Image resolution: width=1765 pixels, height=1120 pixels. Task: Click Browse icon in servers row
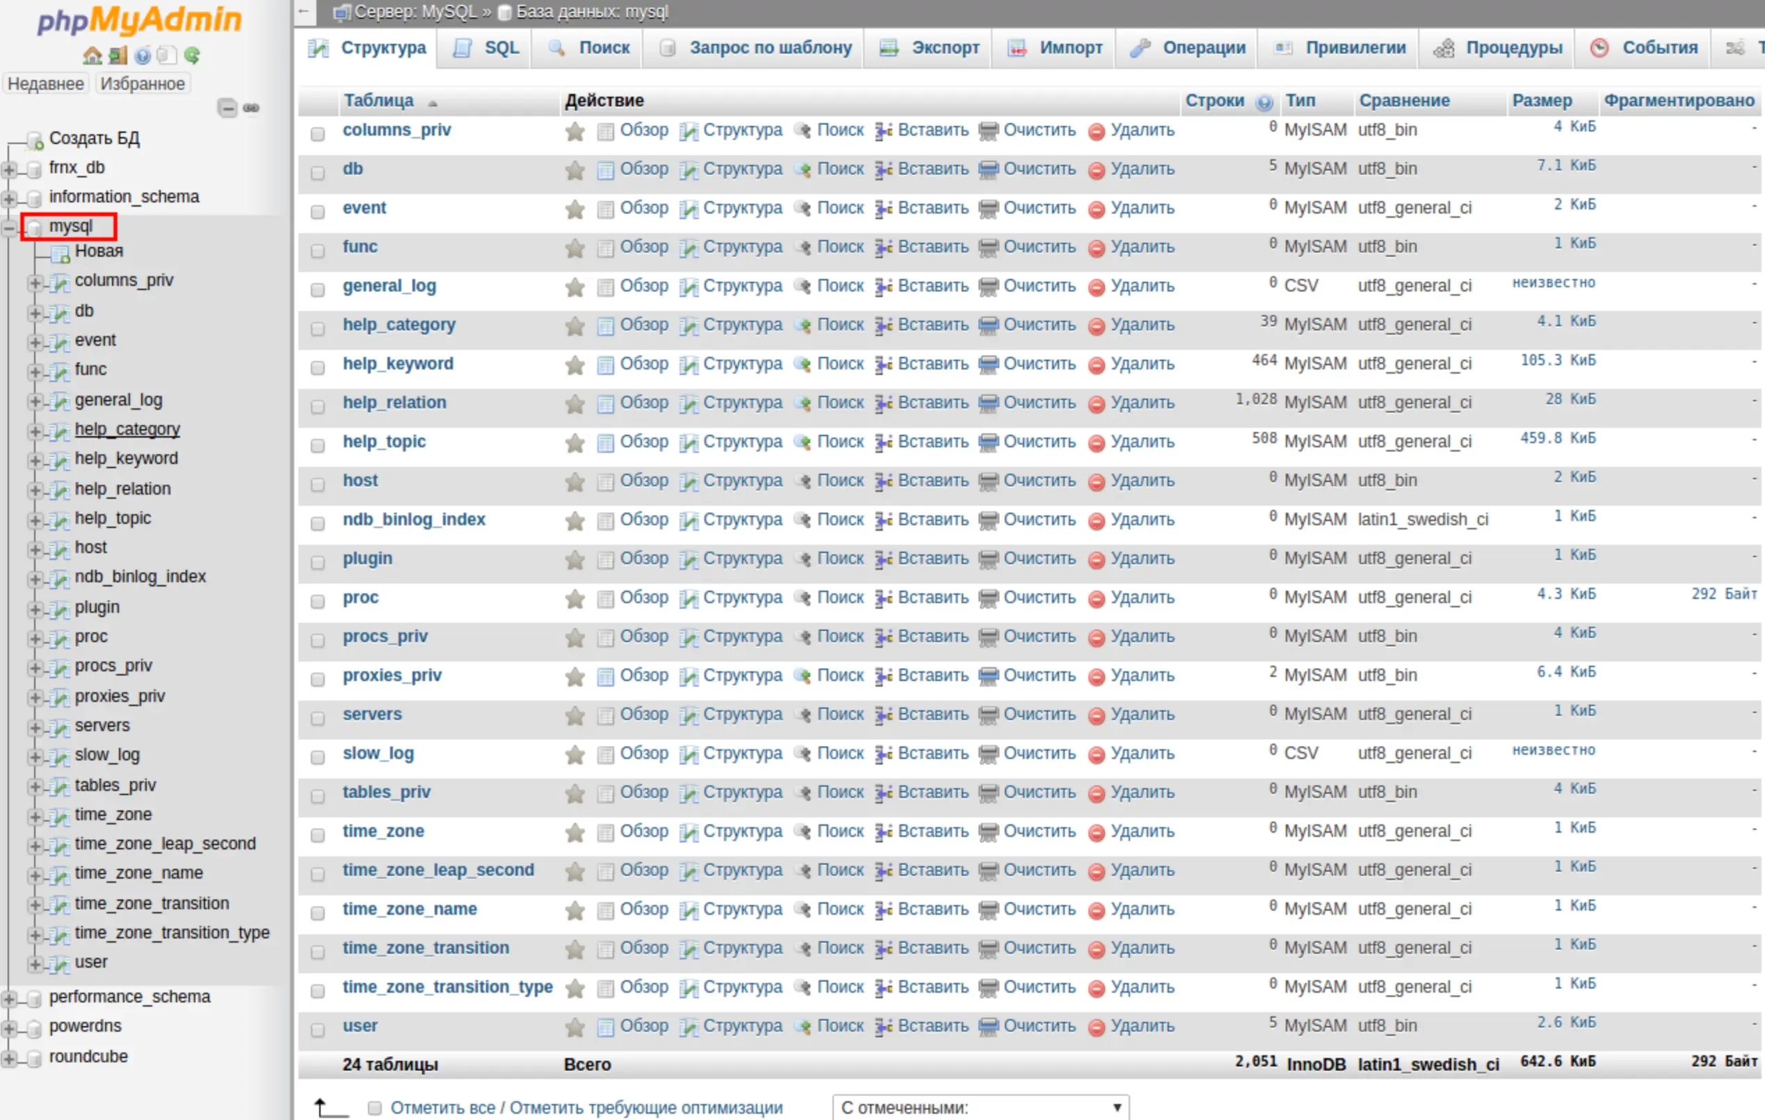pyautogui.click(x=606, y=716)
